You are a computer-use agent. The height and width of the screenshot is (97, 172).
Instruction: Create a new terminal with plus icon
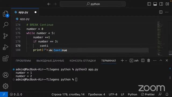click(x=122, y=60)
